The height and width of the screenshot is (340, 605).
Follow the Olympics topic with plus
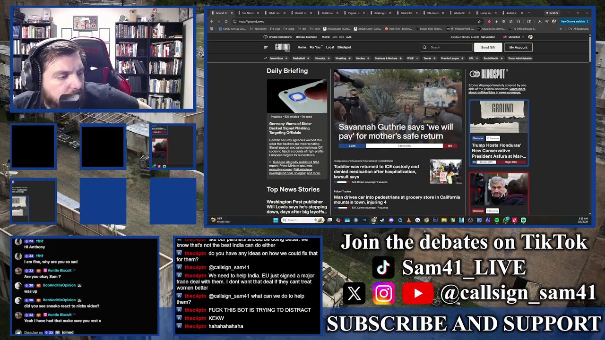[328, 59]
